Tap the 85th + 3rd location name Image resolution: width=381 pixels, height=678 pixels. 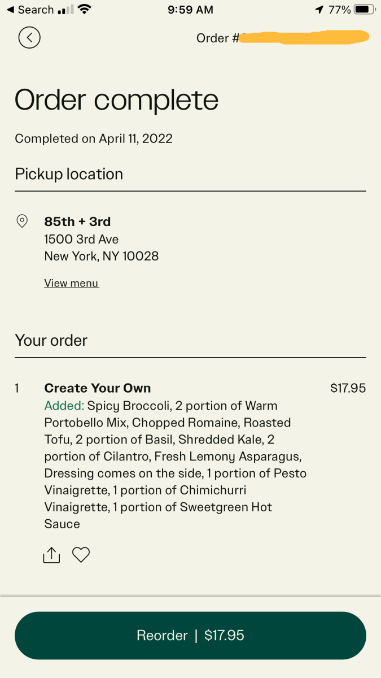(77, 221)
